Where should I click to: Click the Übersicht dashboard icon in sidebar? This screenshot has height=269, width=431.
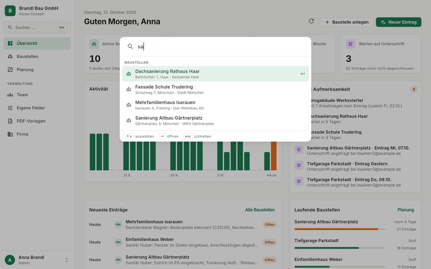[10, 43]
